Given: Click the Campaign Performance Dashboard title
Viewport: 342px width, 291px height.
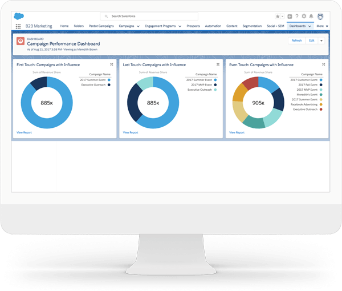Looking at the screenshot, I should [63, 44].
